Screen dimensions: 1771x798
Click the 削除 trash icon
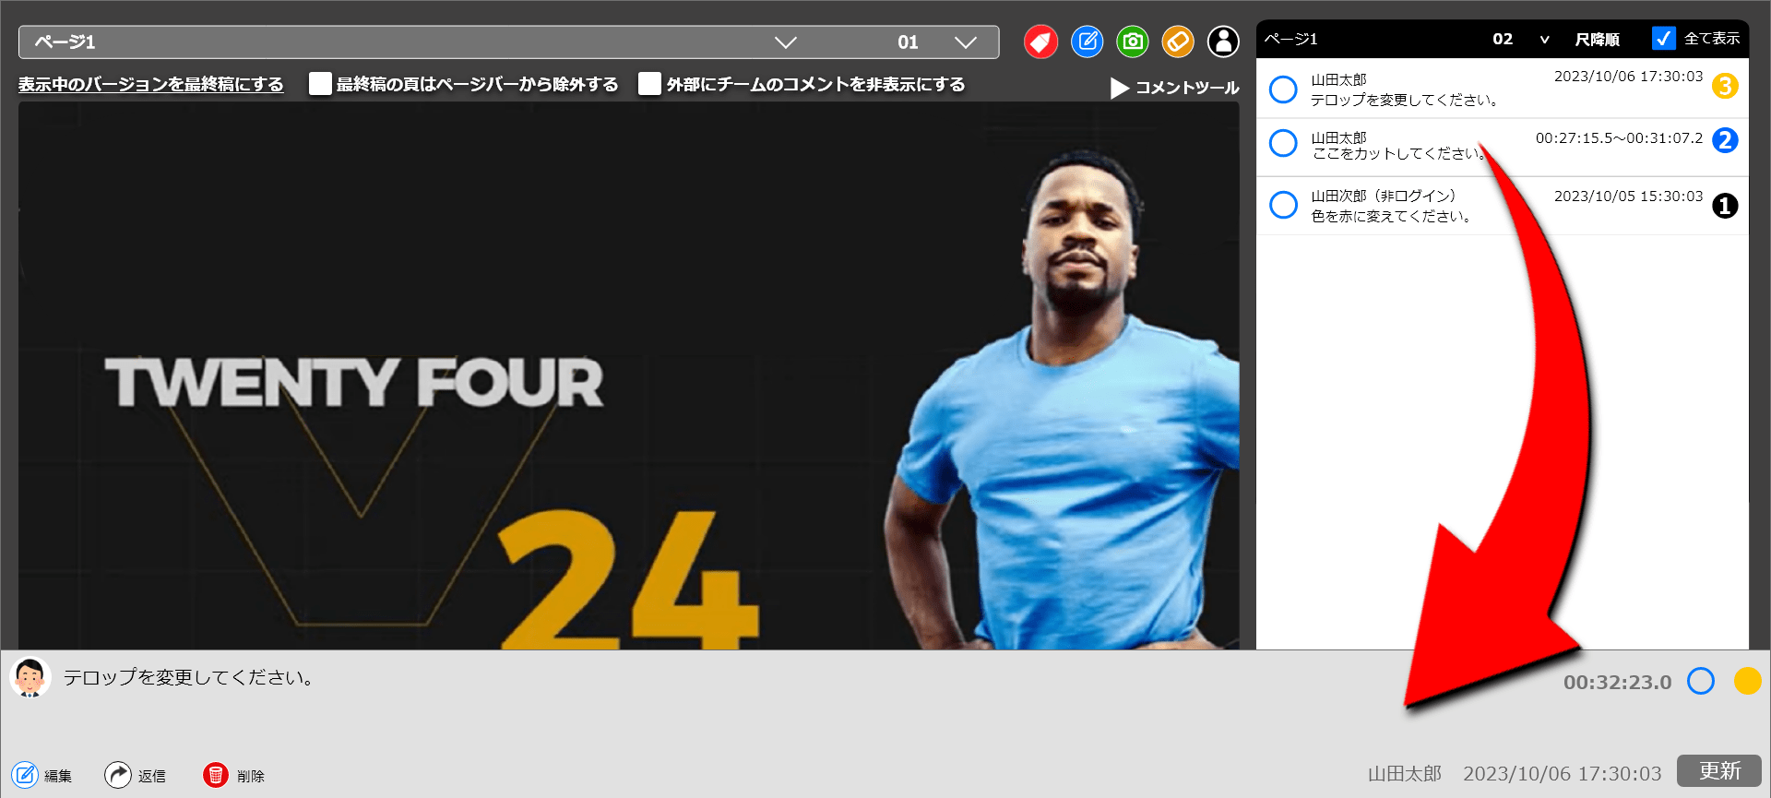(x=215, y=775)
